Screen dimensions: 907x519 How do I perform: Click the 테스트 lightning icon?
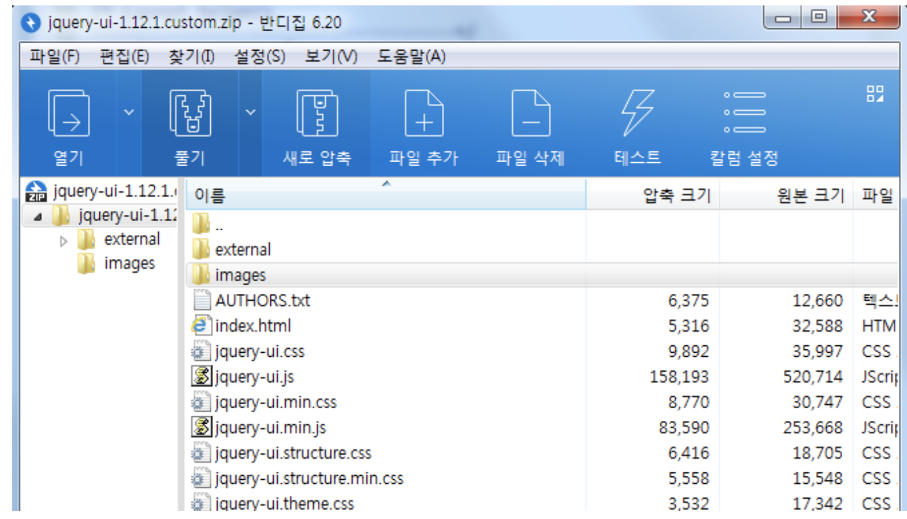(x=637, y=114)
